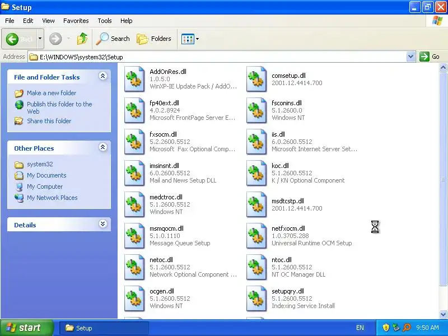Select the fp40ext.dll file icon
This screenshot has height=336, width=448.
pyautogui.click(x=134, y=110)
